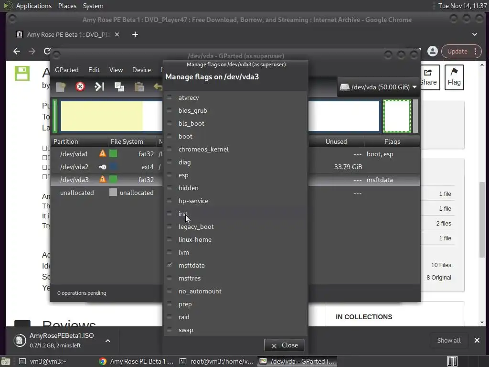Close the Manage flags dialog

(284, 345)
